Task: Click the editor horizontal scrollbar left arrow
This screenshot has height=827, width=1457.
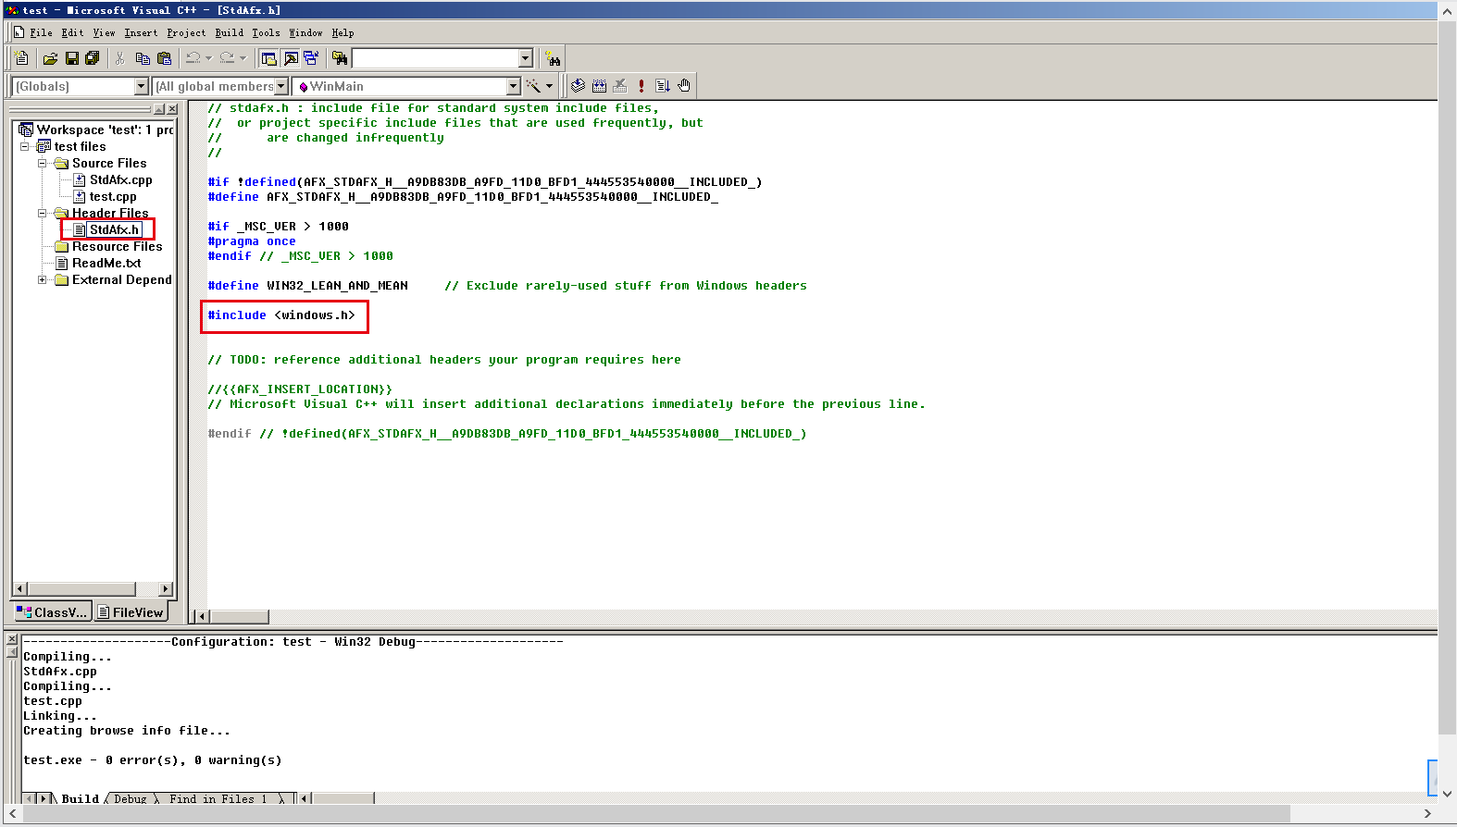Action: pyautogui.click(x=202, y=616)
